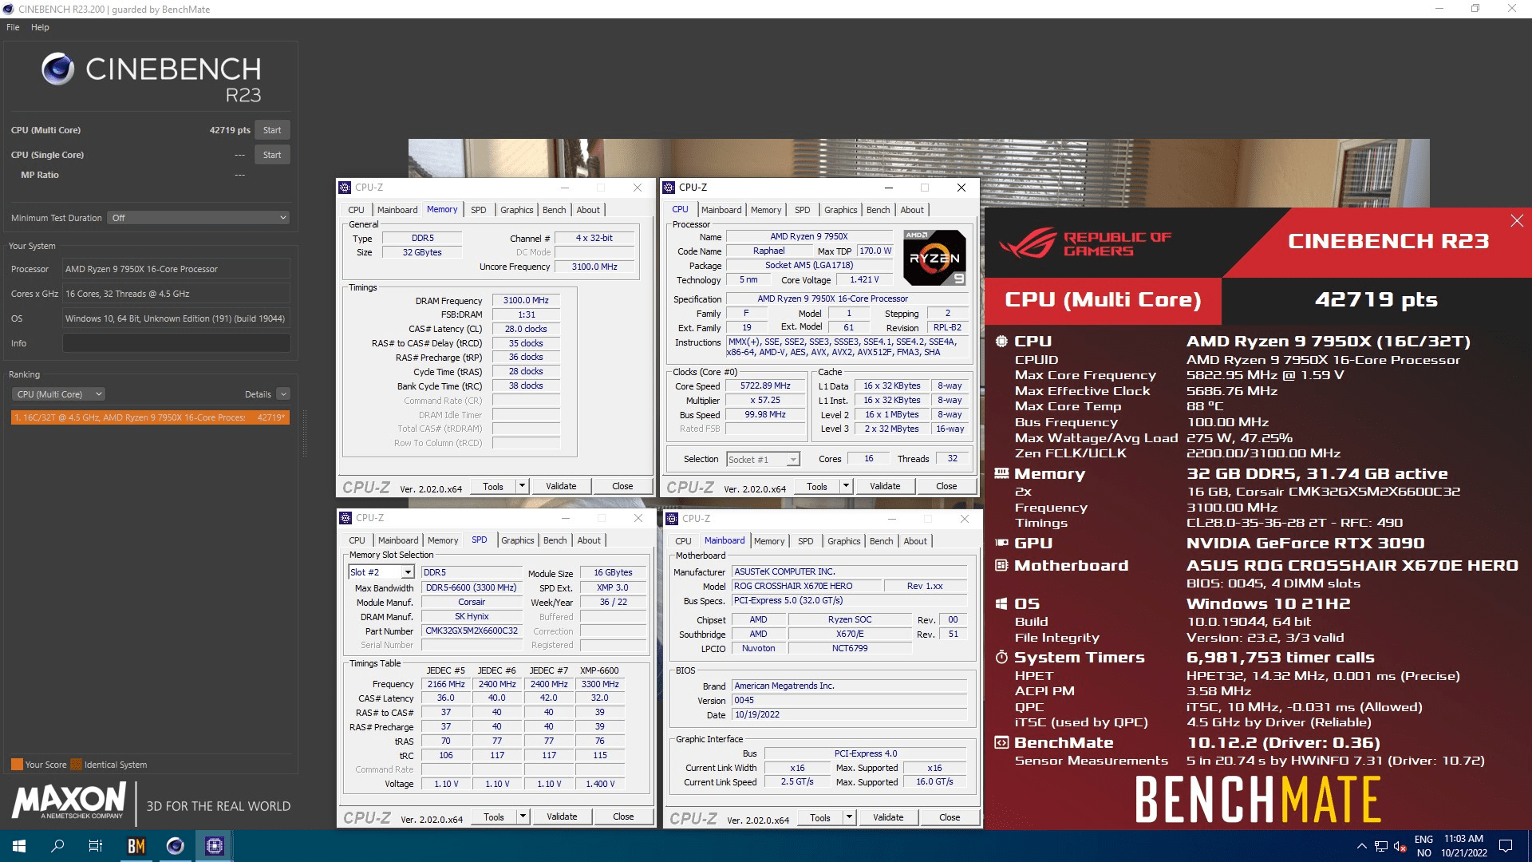Click Motherboard section icon in BenchMate panel

(1001, 565)
